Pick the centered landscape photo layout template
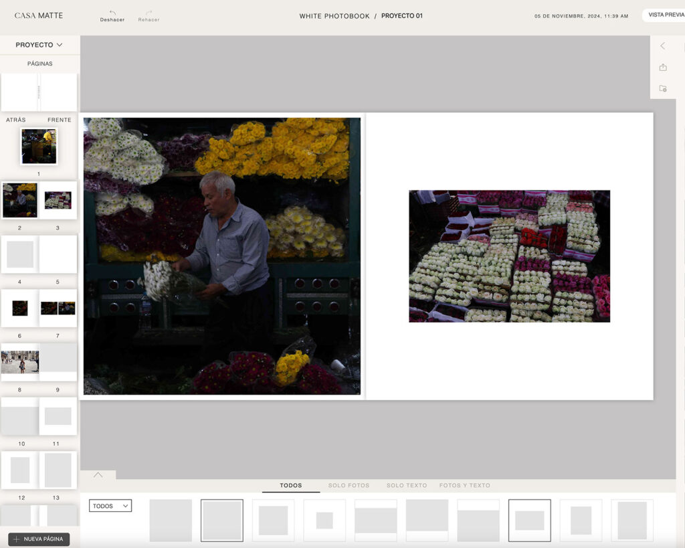Screen dimensions: 685x548 [x=529, y=520]
